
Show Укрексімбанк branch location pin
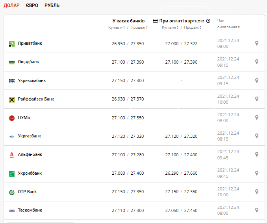[257, 80]
